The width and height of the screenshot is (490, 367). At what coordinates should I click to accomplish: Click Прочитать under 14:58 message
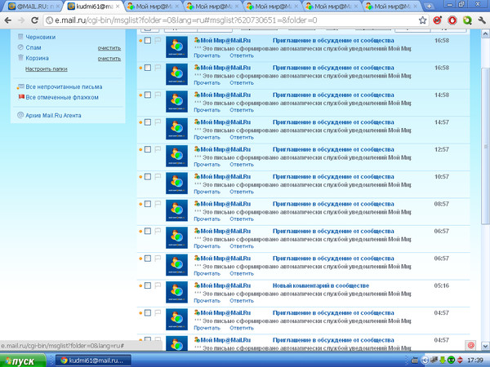pyautogui.click(x=207, y=110)
